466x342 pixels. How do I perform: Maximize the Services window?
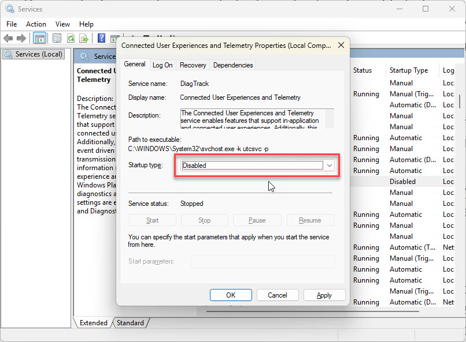click(426, 9)
